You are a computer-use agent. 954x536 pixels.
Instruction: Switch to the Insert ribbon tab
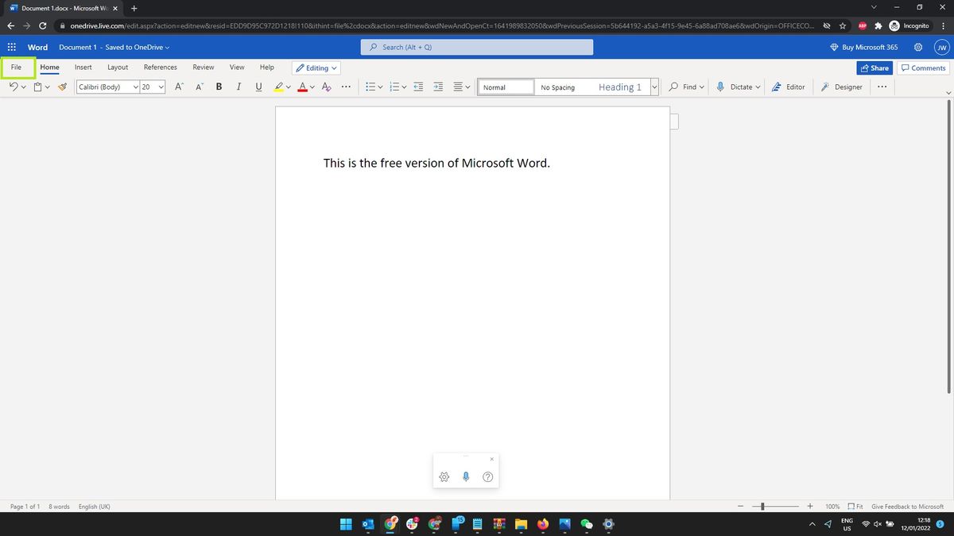[x=83, y=67]
